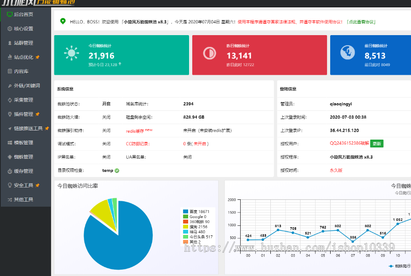Open the 采集管理 menu item
The image size is (411, 276).
pyautogui.click(x=23, y=100)
